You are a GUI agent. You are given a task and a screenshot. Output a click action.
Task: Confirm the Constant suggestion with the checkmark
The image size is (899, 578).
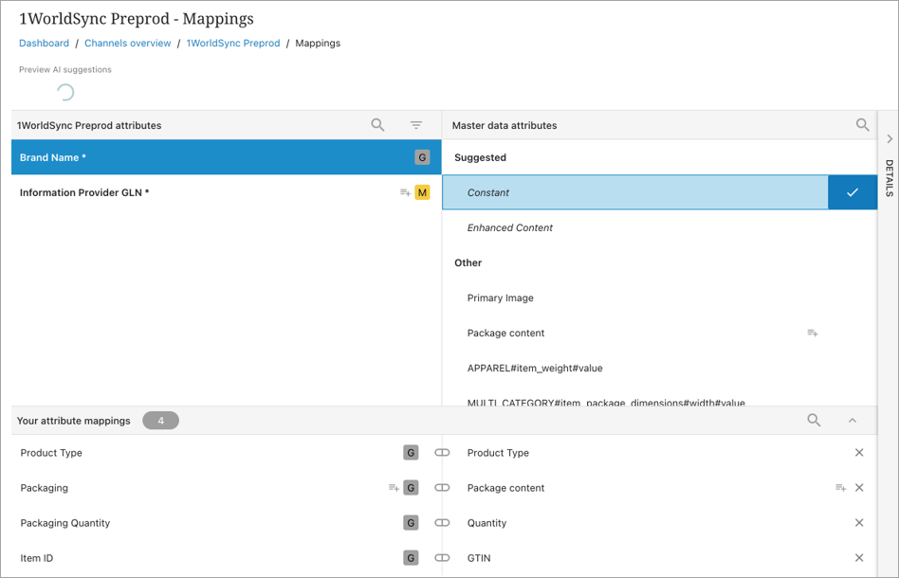[x=852, y=192]
